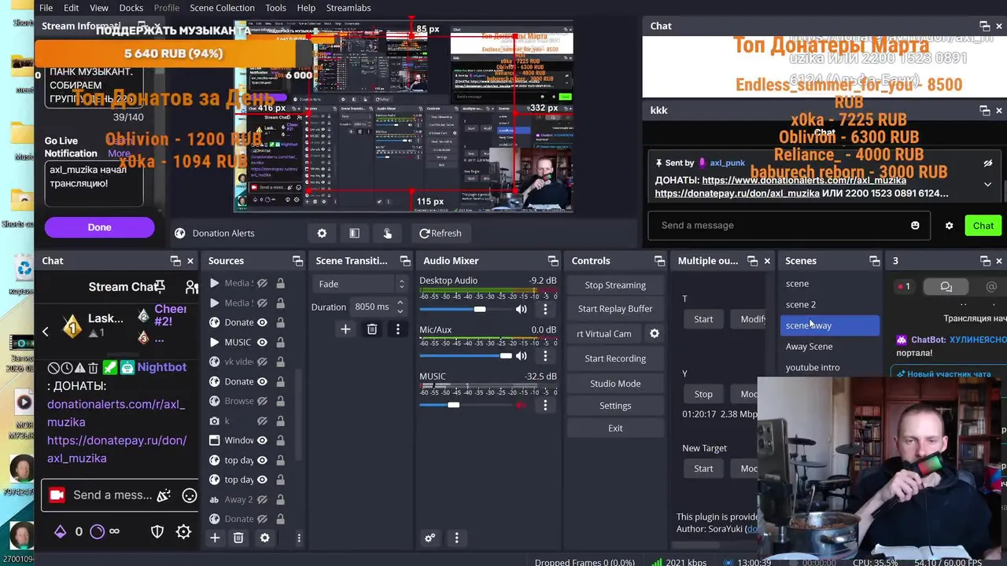Open the Sources panel more options menu

coord(299,538)
